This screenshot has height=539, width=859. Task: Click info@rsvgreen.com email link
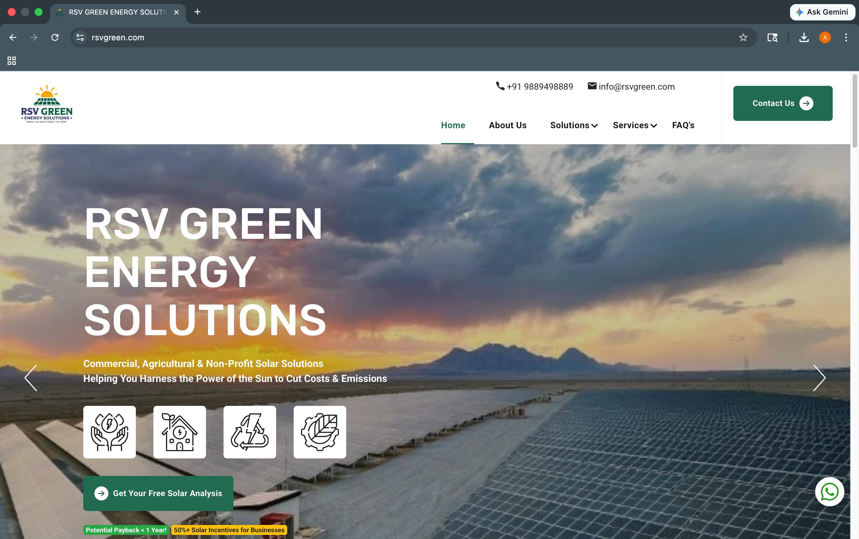click(637, 87)
